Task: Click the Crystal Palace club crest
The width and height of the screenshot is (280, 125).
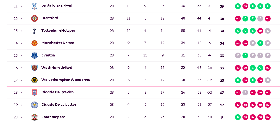Action: coord(34,6)
